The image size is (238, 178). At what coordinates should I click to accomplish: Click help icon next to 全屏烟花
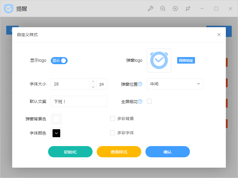click(x=140, y=101)
